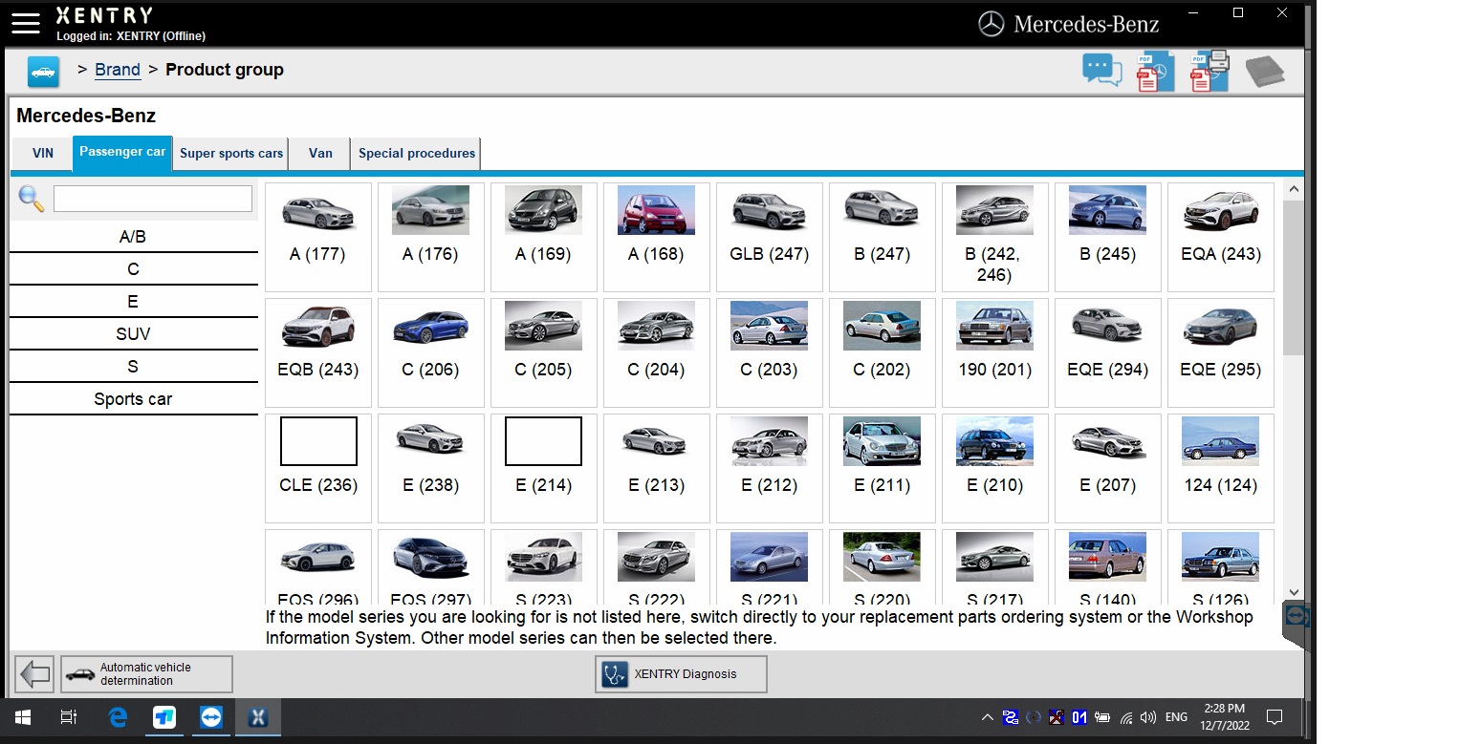Select the E (214) model
The image size is (1460, 744).
(x=544, y=468)
